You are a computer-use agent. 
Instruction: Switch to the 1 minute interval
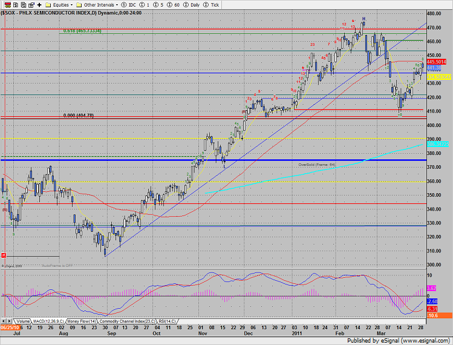(145, 5)
